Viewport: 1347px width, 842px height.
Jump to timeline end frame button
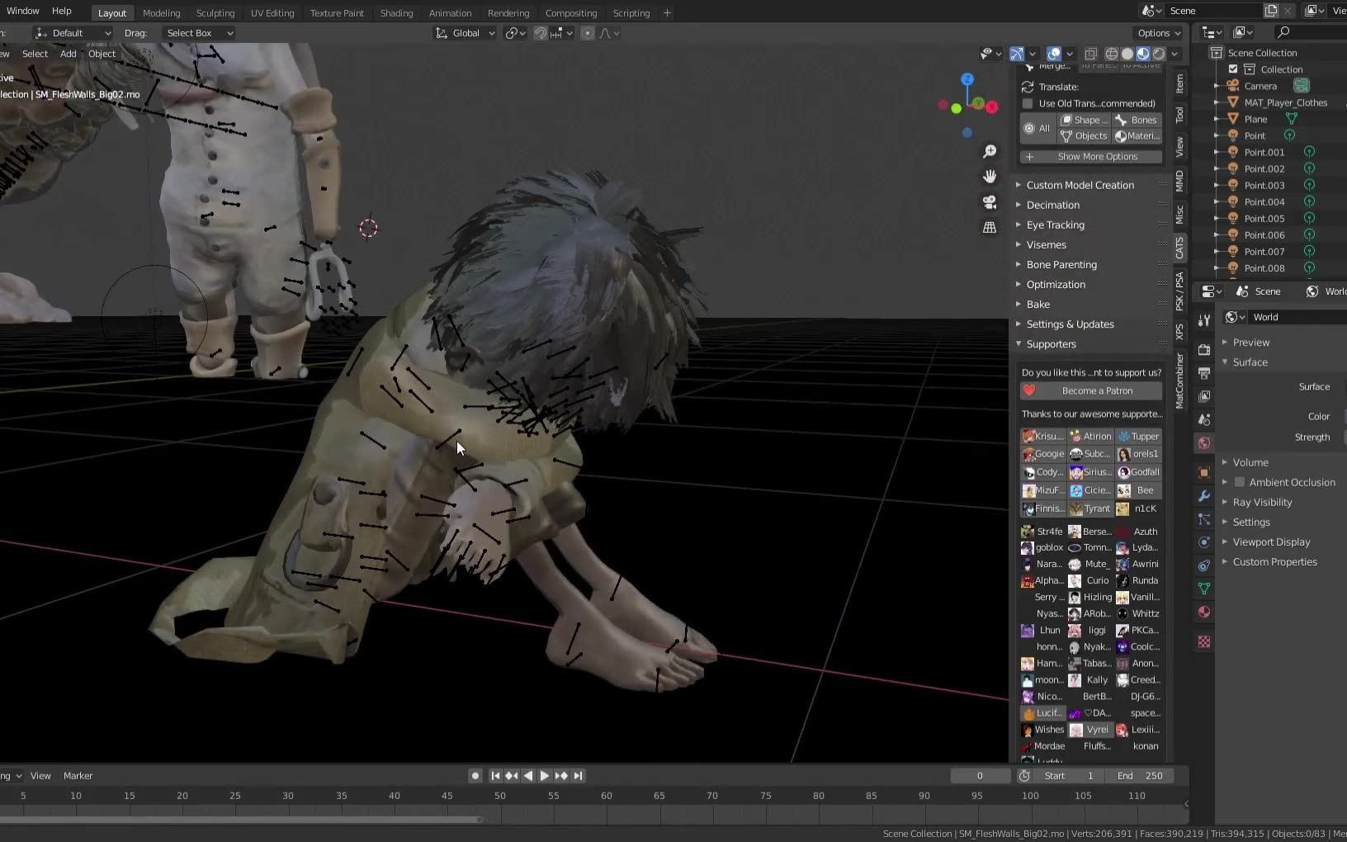579,776
